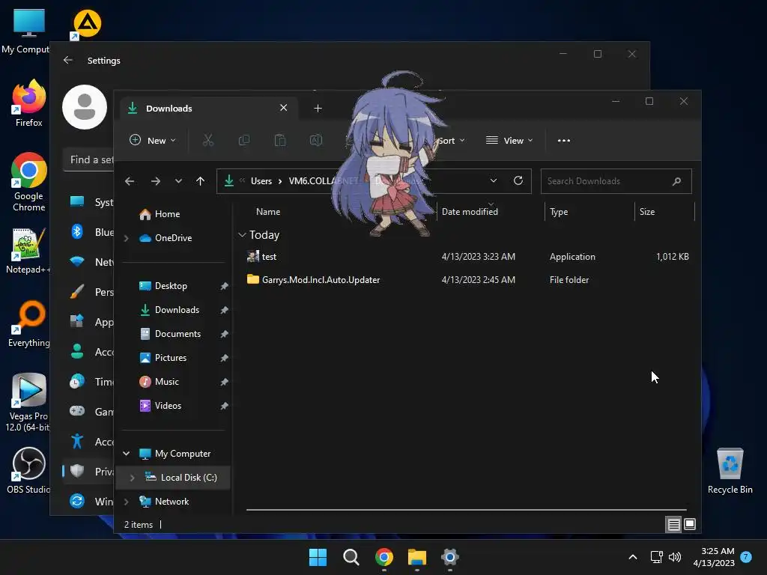Click the back arrow in Settings window
767x575 pixels.
[68, 60]
